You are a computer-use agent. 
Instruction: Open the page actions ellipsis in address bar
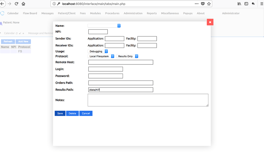point(197,4)
